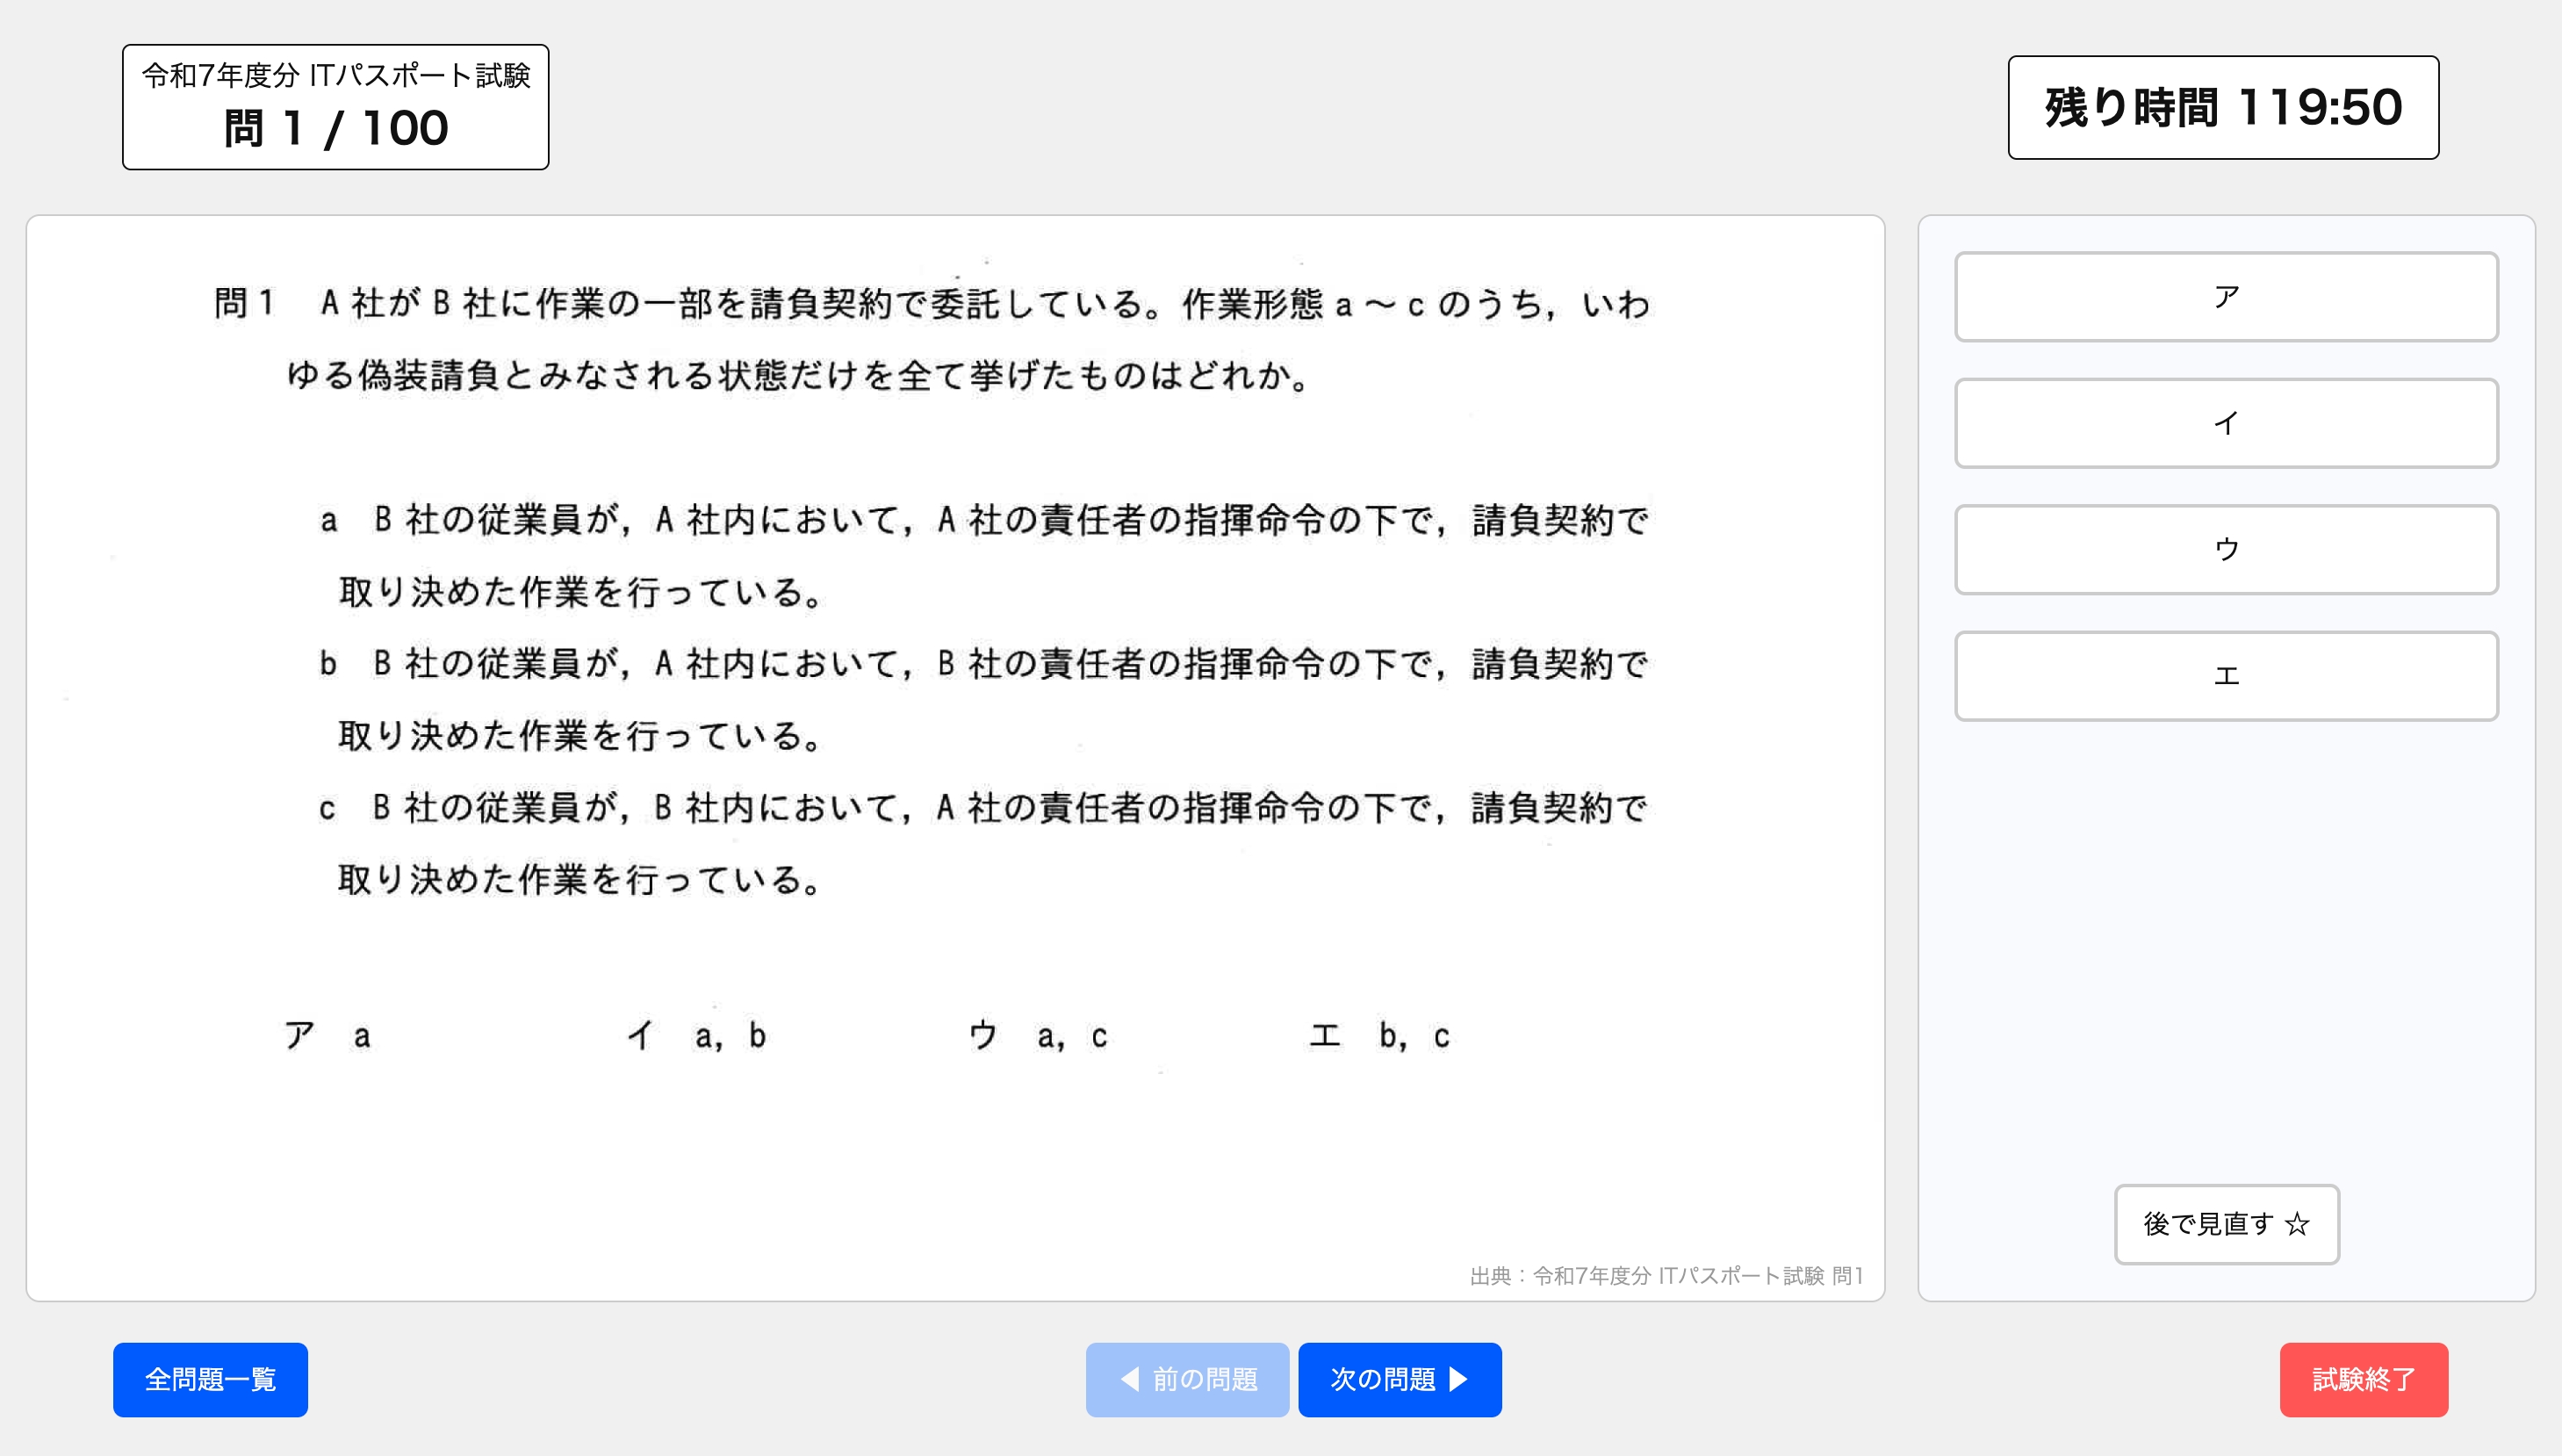The image size is (2562, 1456).
Task: Mark question for later review with ☆
Action: coord(2226,1223)
